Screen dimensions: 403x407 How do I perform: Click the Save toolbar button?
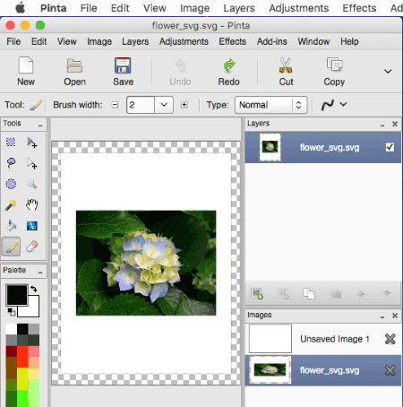(x=123, y=72)
